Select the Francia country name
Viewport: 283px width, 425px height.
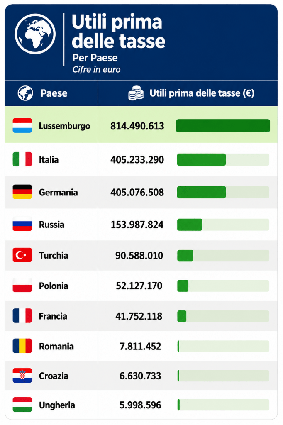coord(53,316)
